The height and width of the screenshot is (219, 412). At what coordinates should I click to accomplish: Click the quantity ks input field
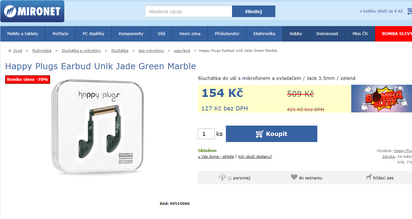206,134
